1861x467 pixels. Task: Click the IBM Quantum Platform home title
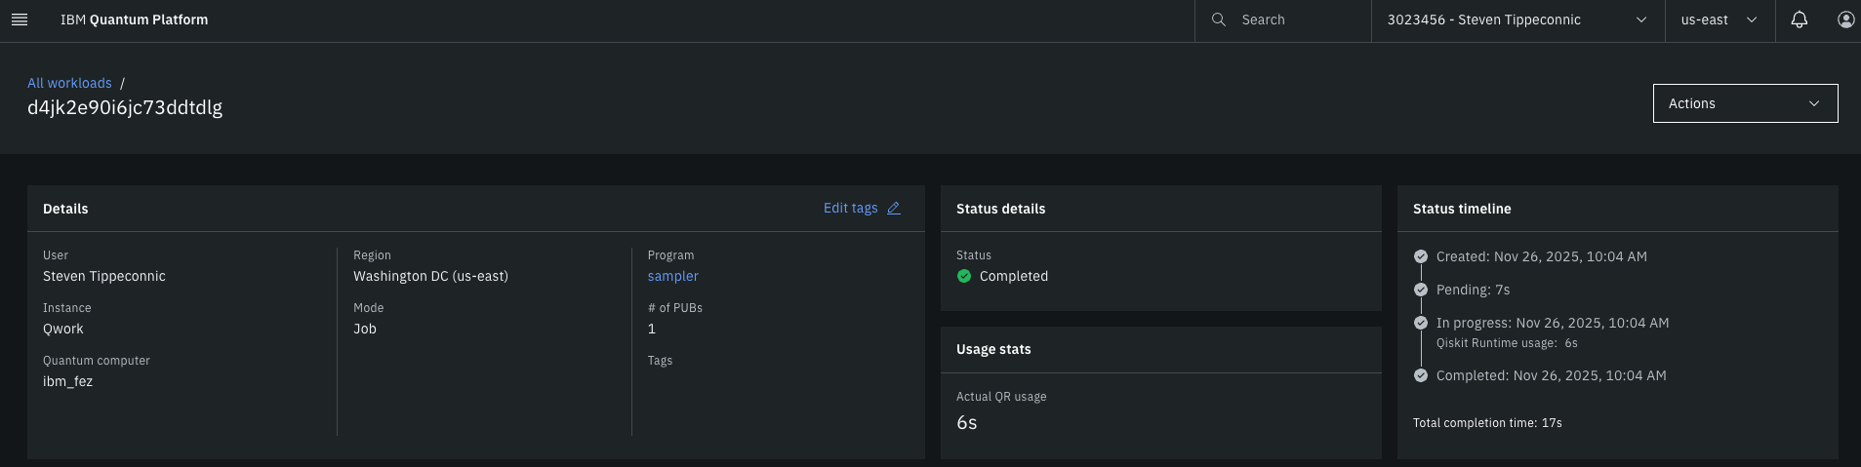[134, 19]
